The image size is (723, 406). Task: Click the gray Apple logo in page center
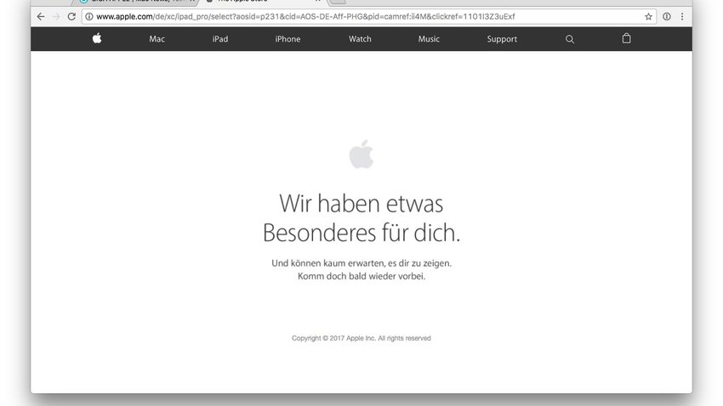click(361, 155)
